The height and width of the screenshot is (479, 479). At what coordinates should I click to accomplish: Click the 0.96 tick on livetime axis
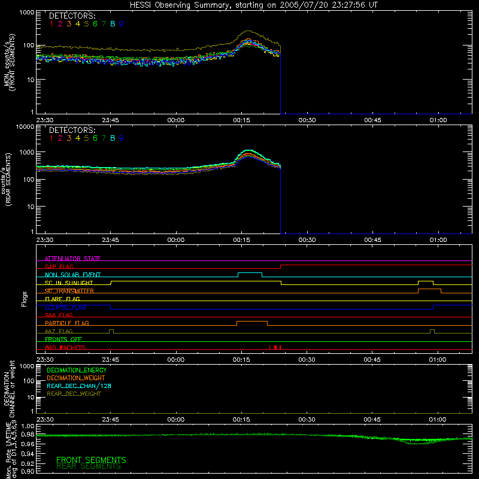pos(28,444)
